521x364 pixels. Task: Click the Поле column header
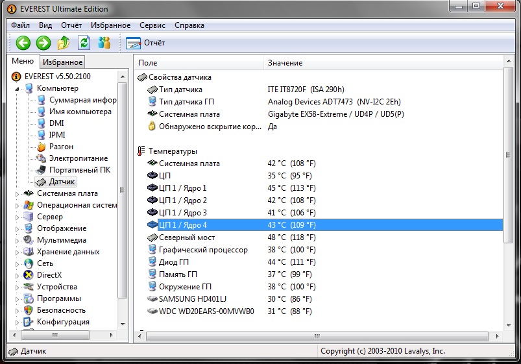pos(147,63)
